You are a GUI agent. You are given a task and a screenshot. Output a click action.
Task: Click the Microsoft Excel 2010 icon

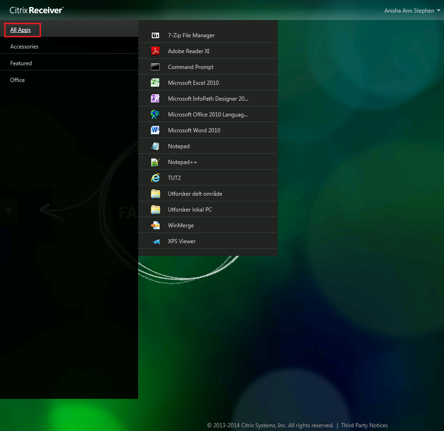pyautogui.click(x=155, y=83)
